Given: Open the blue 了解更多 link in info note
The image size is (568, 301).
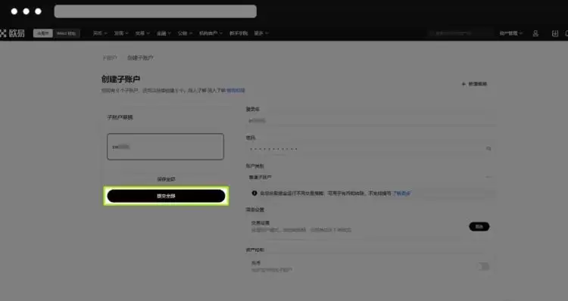Looking at the screenshot, I should 401,193.
